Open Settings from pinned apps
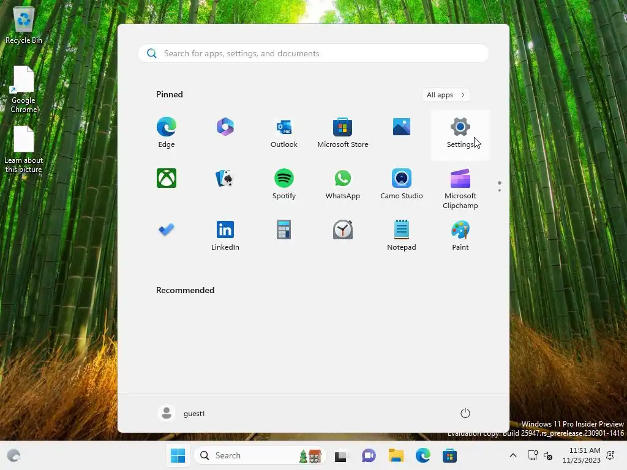 [x=460, y=134]
